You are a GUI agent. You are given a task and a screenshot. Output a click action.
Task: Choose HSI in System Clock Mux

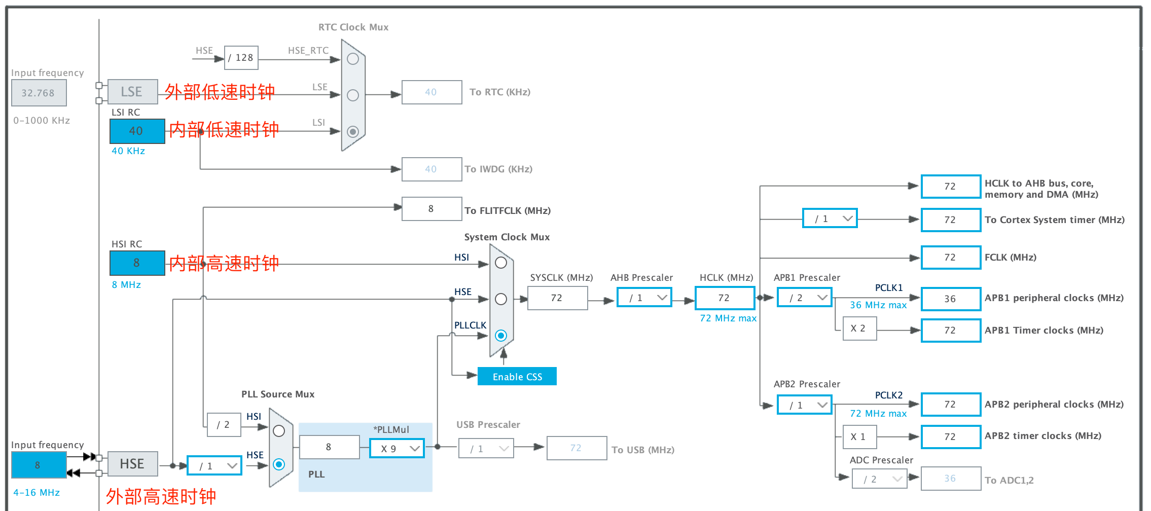tap(501, 263)
